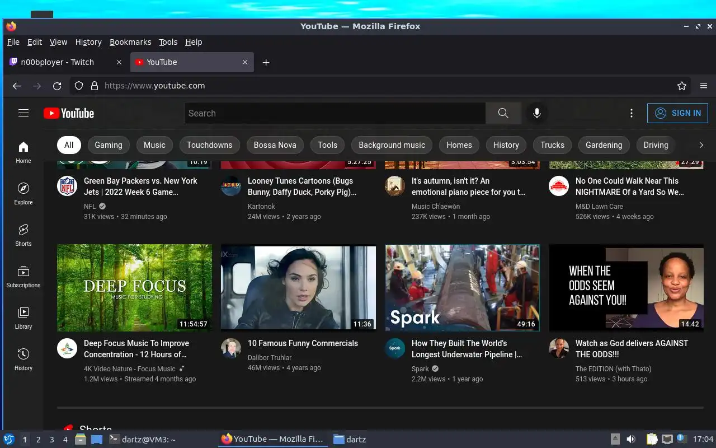Image resolution: width=716 pixels, height=448 pixels.
Task: Open the View menu
Action: (58, 42)
